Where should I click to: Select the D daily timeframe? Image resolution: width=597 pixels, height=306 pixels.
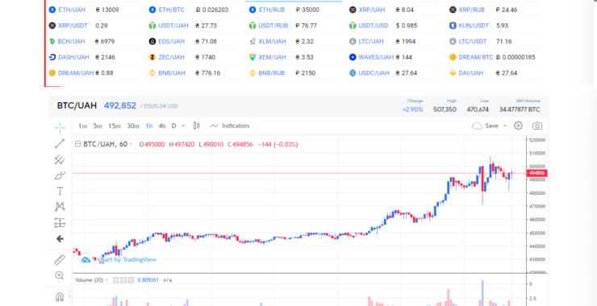pos(174,126)
